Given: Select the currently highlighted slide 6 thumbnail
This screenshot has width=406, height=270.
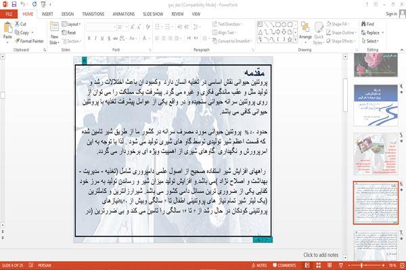Looking at the screenshot, I should pyautogui.click(x=376, y=203).
